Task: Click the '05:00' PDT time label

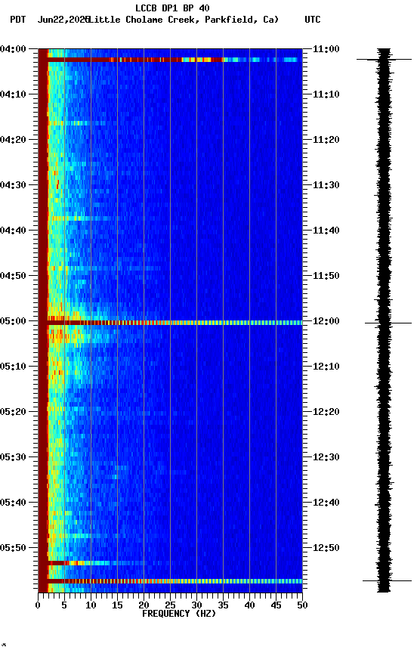Action: [x=13, y=321]
